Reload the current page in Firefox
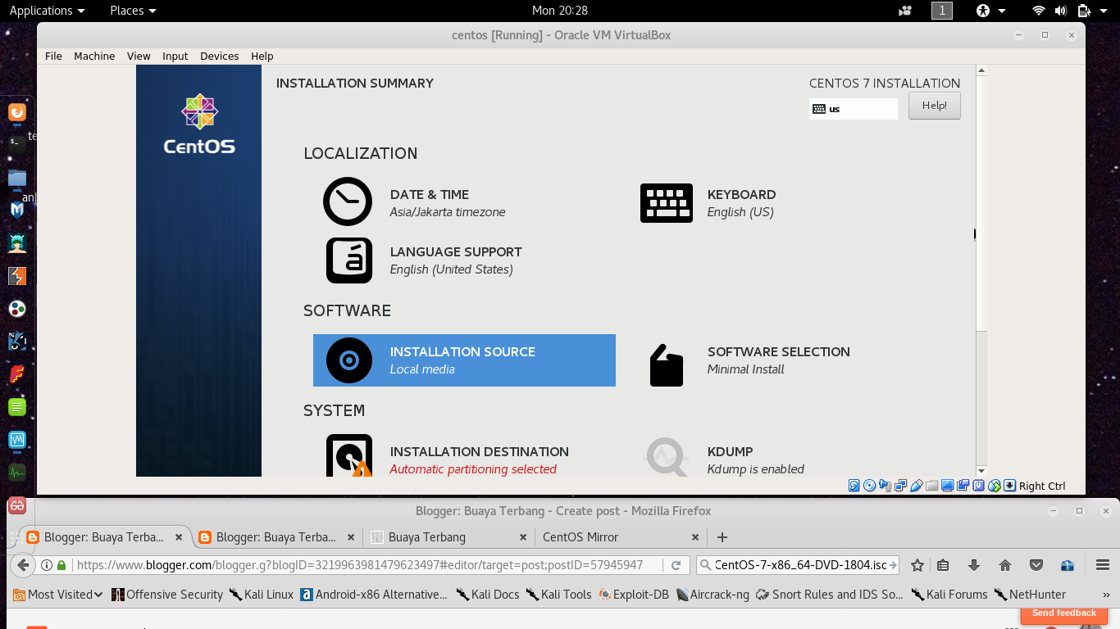Image resolution: width=1120 pixels, height=629 pixels. (x=676, y=565)
